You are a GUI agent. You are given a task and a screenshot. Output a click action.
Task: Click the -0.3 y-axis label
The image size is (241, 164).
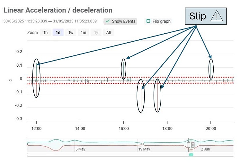(x=19, y=119)
